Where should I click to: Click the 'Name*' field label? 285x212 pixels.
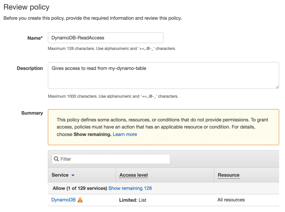(x=35, y=38)
